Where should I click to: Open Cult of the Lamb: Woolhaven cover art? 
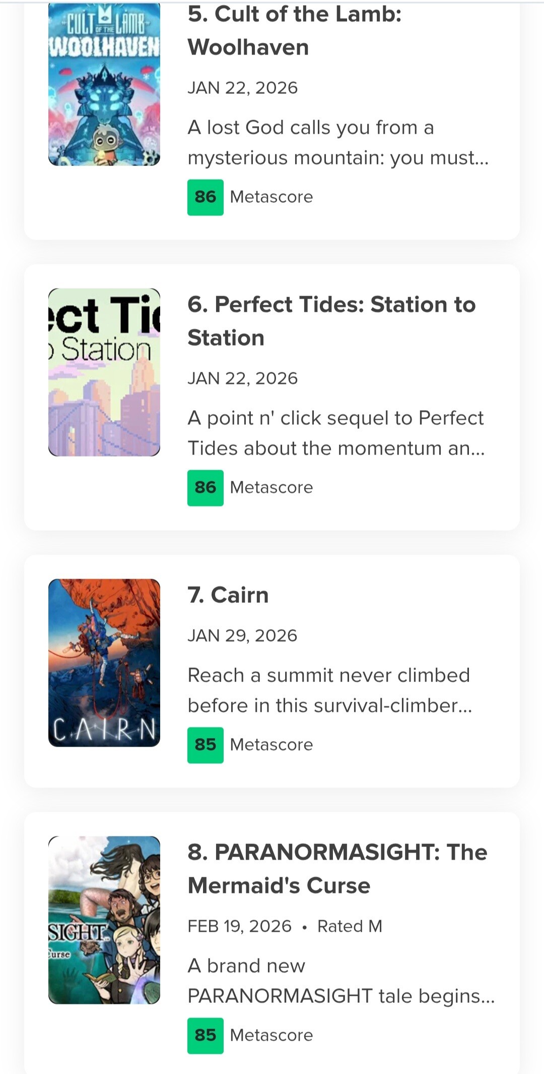(104, 84)
